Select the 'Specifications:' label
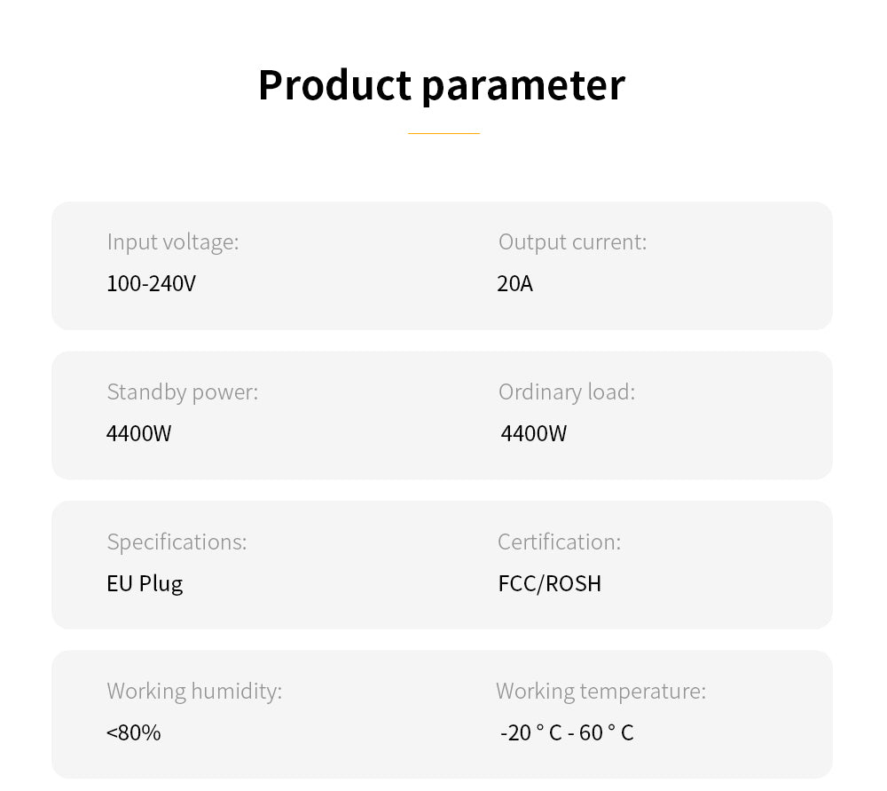The width and height of the screenshot is (887, 791). (x=177, y=542)
